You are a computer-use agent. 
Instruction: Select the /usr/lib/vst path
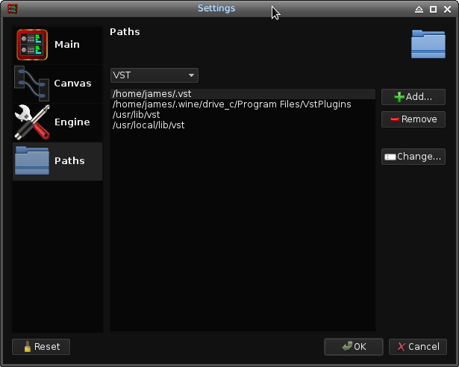click(136, 115)
